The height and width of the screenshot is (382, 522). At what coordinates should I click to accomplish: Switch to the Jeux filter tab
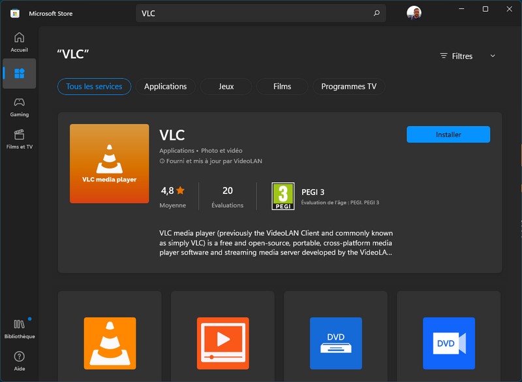click(x=226, y=87)
